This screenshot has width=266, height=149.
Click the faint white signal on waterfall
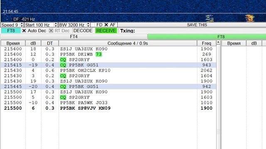[x=209, y=18]
